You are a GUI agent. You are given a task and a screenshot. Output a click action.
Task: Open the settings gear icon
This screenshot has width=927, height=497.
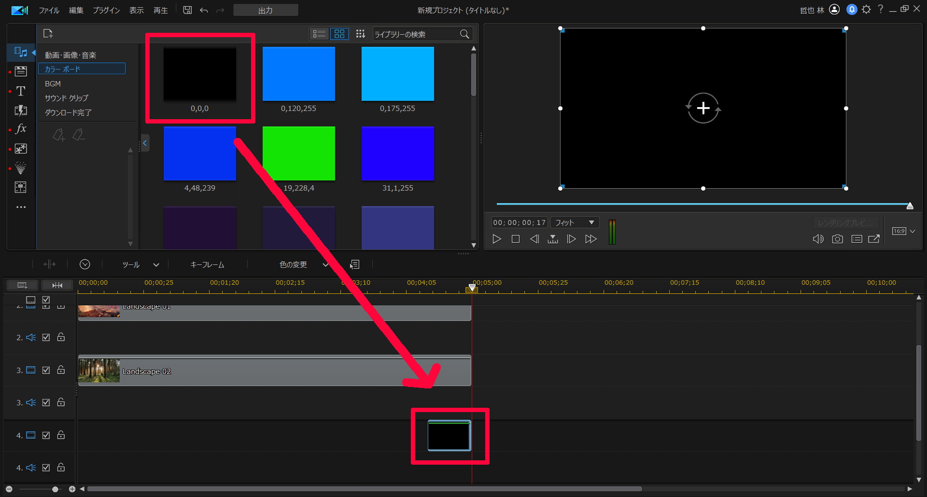click(x=867, y=10)
